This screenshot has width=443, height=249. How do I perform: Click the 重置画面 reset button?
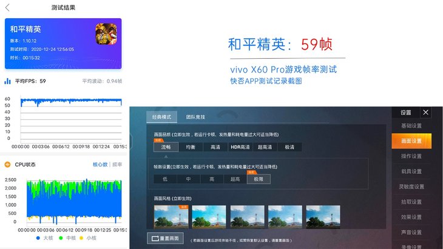coord(164,238)
